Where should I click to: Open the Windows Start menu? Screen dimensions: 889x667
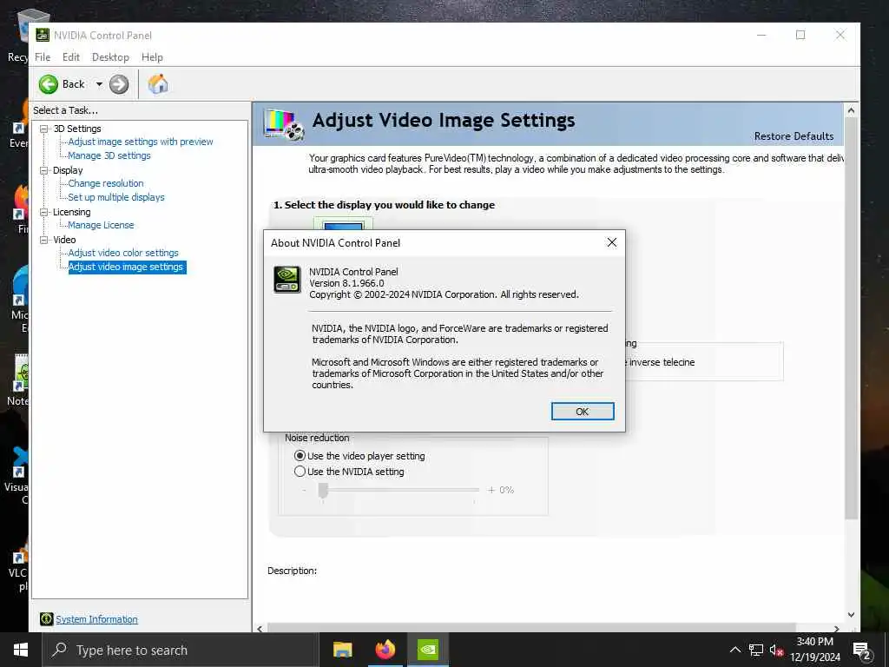[21, 650]
